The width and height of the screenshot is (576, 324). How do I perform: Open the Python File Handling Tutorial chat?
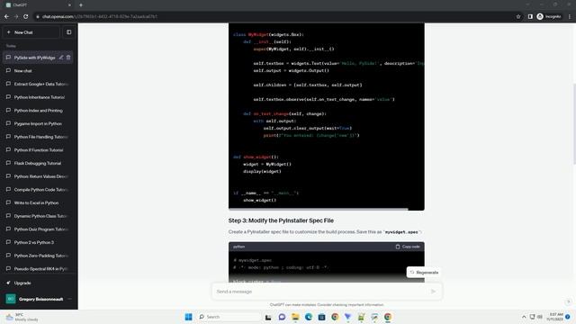click(x=38, y=137)
